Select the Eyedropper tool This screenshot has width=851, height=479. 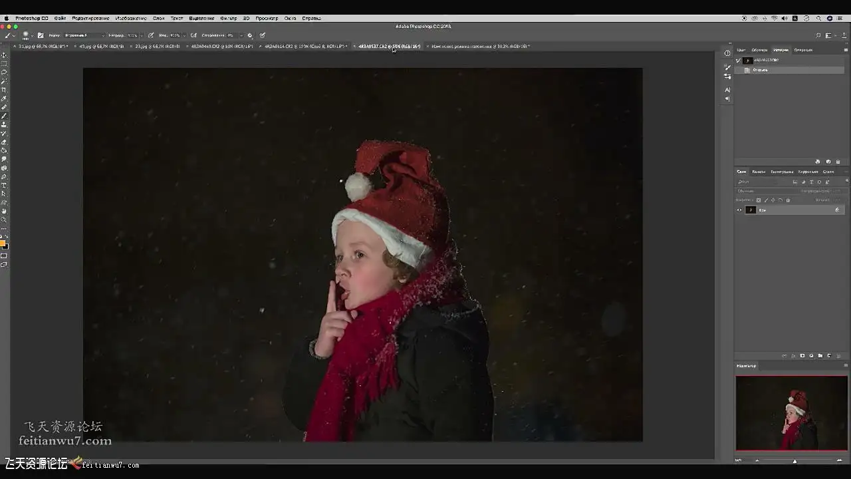(x=4, y=98)
